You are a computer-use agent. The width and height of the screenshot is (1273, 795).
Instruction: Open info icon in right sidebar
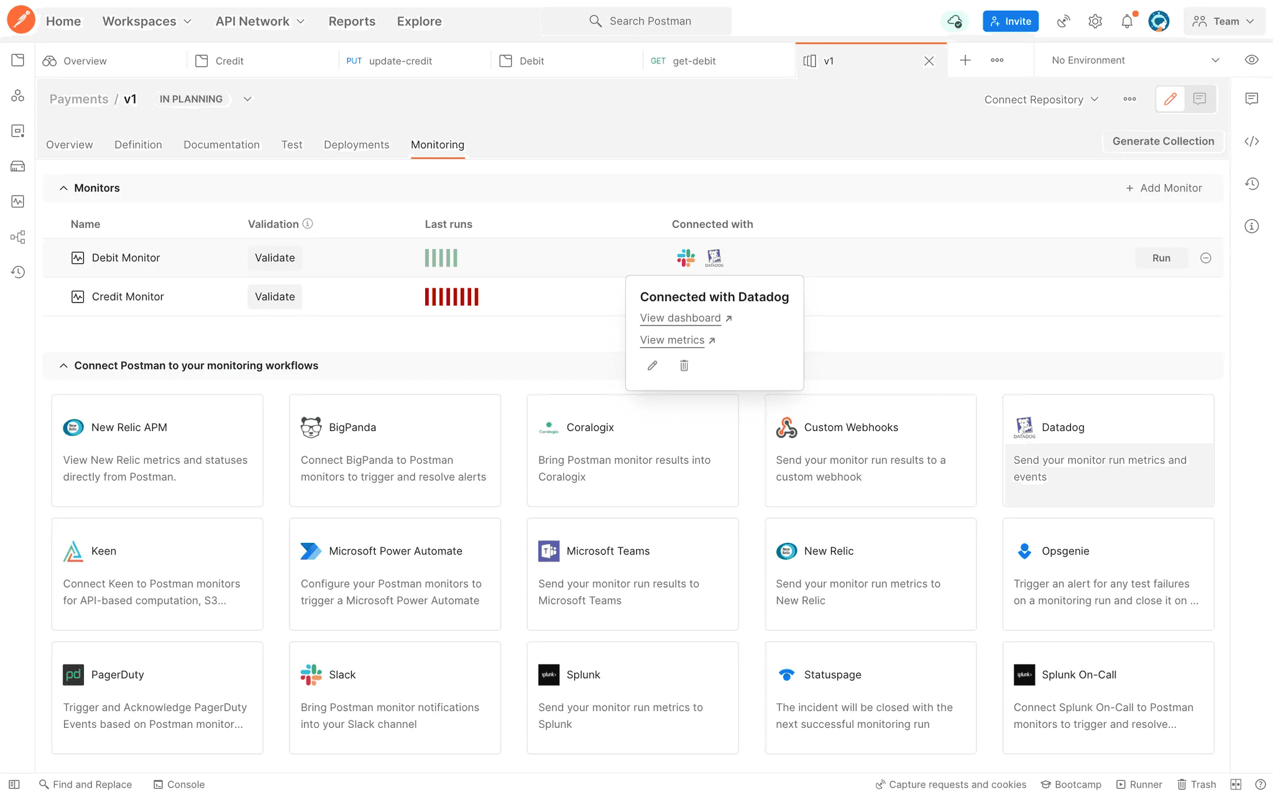1252,226
